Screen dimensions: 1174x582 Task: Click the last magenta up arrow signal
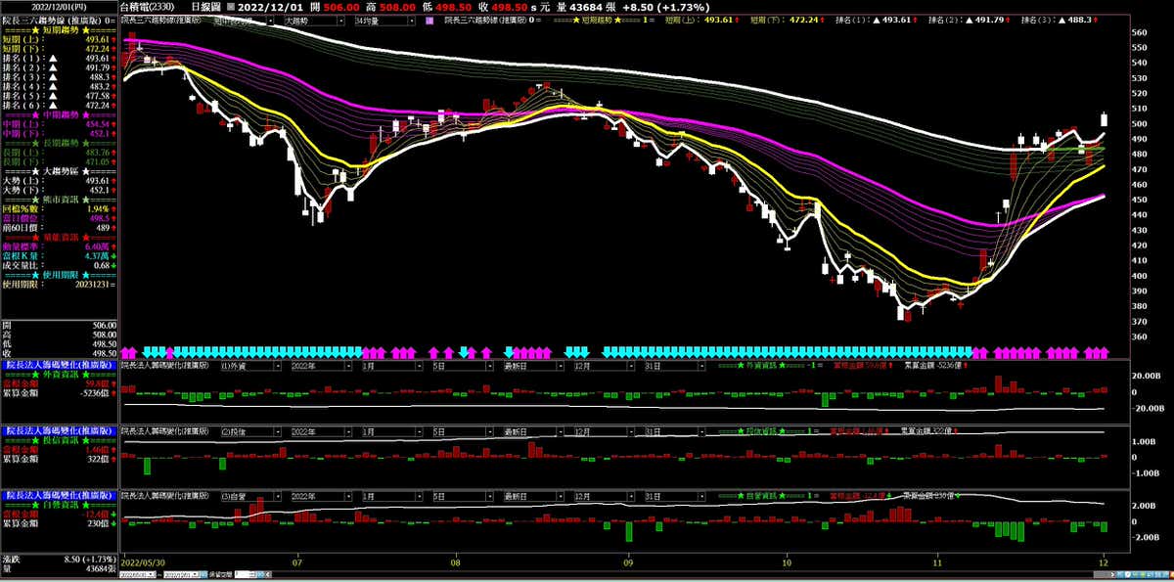pyautogui.click(x=1106, y=351)
